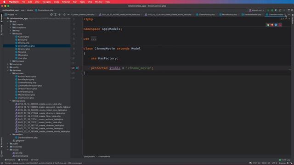Viewport: 294px width, 165px height.
Task: Click Run with Coverage icon
Action: click(x=276, y=10)
